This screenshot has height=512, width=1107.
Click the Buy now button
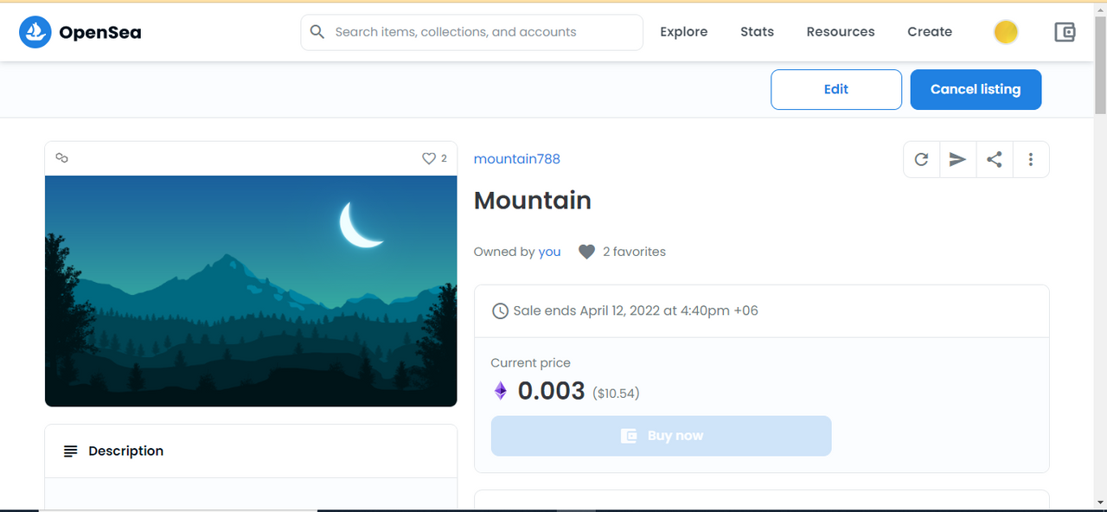tap(662, 436)
